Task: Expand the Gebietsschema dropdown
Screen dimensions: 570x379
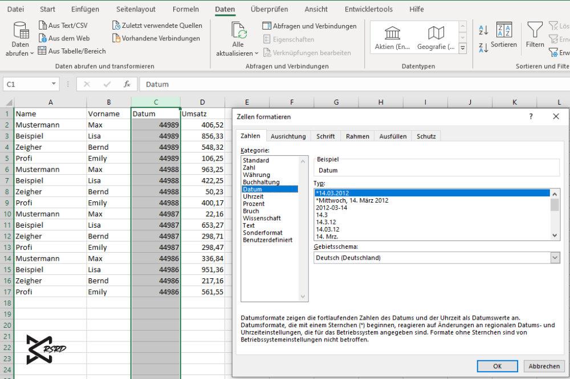Action: pos(555,258)
